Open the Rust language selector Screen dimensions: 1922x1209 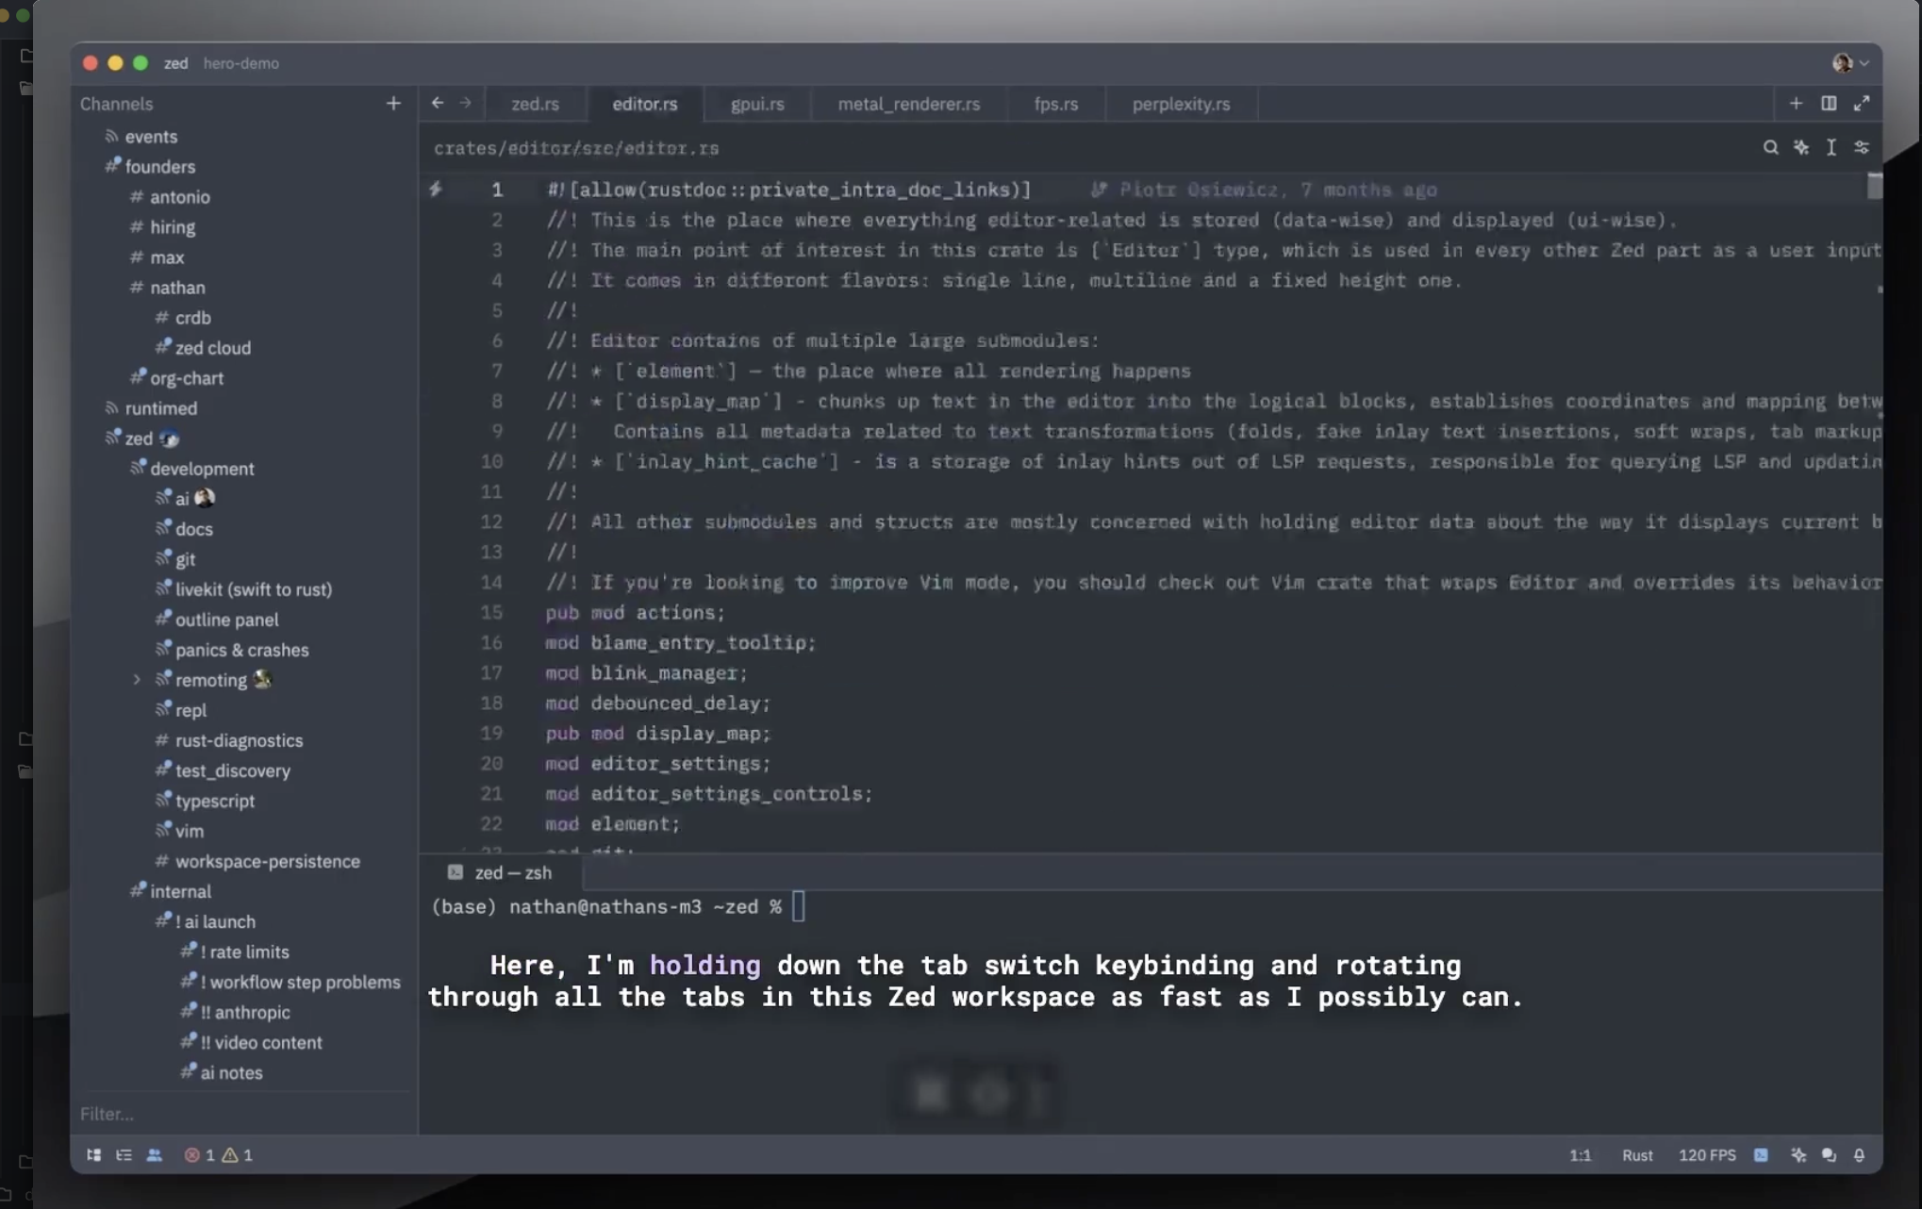[x=1636, y=1154]
